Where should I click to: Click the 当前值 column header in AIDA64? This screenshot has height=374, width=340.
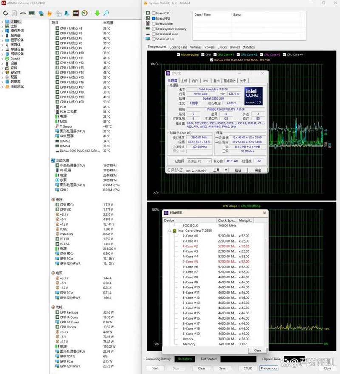108,23
